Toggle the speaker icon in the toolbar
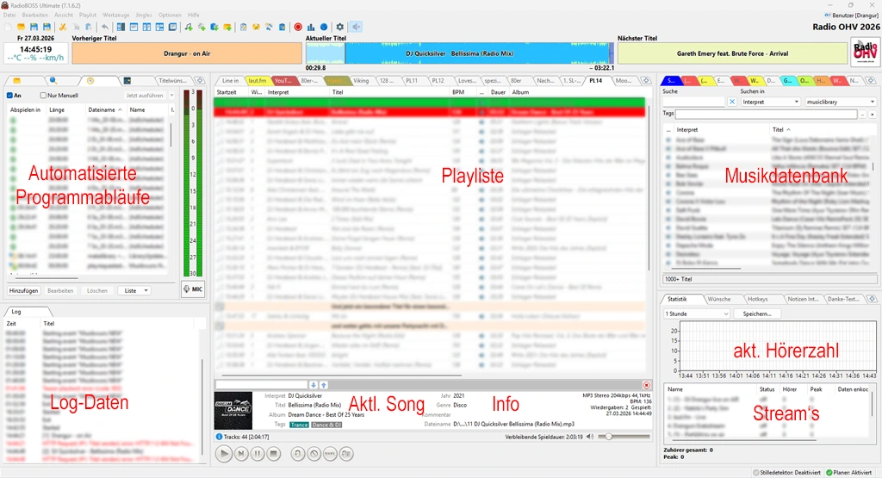The height and width of the screenshot is (478, 882). pos(357,27)
